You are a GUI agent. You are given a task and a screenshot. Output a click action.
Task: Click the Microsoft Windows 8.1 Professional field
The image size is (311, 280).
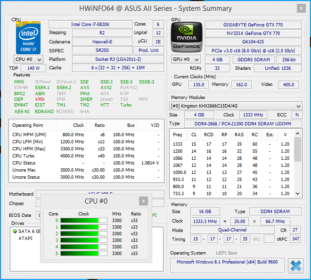coord(227,265)
